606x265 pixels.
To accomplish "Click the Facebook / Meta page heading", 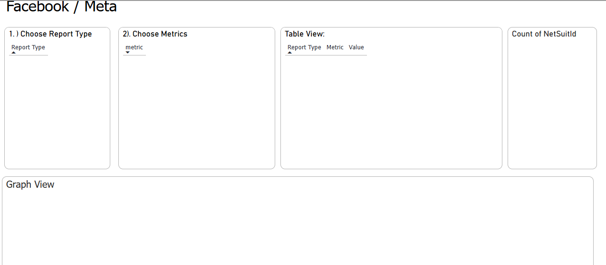I will point(62,7).
